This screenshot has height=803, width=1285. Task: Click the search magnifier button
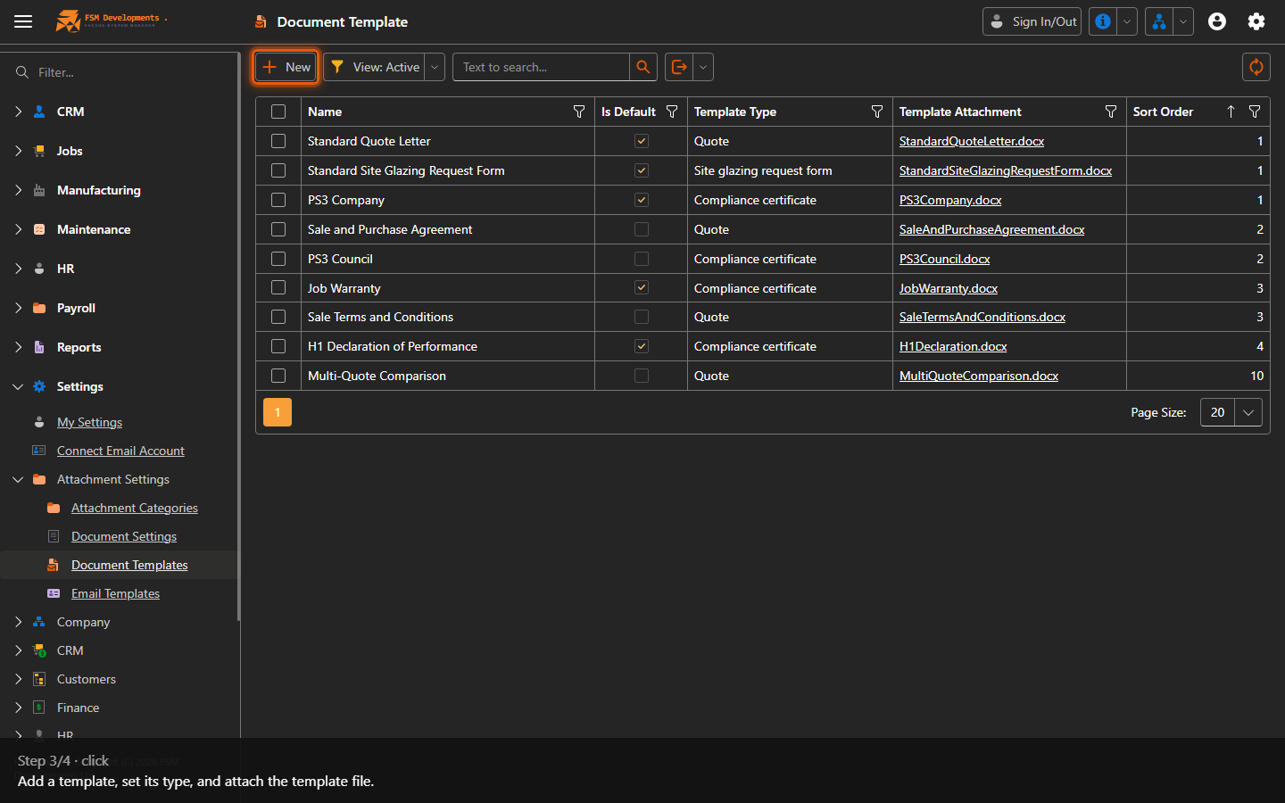click(642, 67)
